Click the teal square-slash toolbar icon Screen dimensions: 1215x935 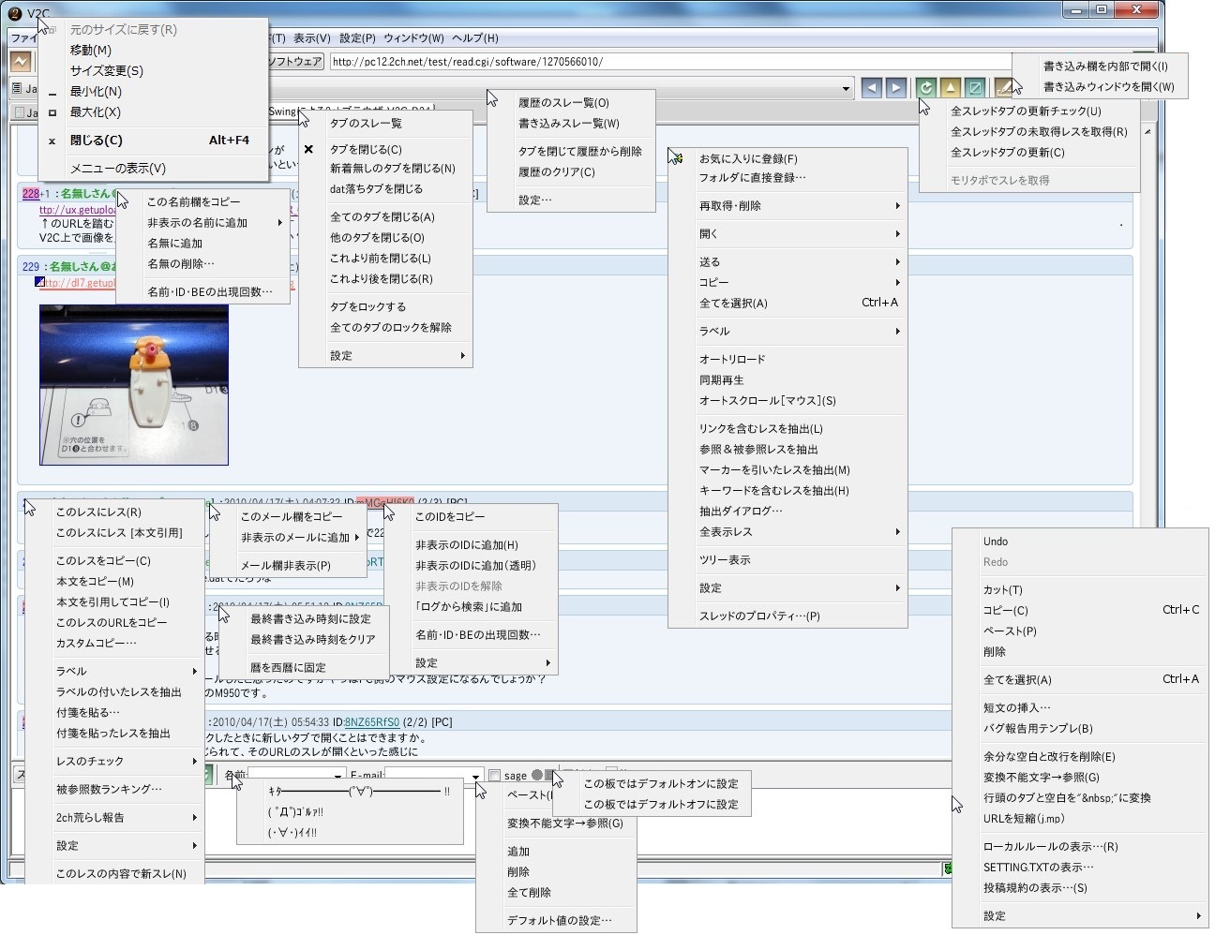pyautogui.click(x=975, y=88)
